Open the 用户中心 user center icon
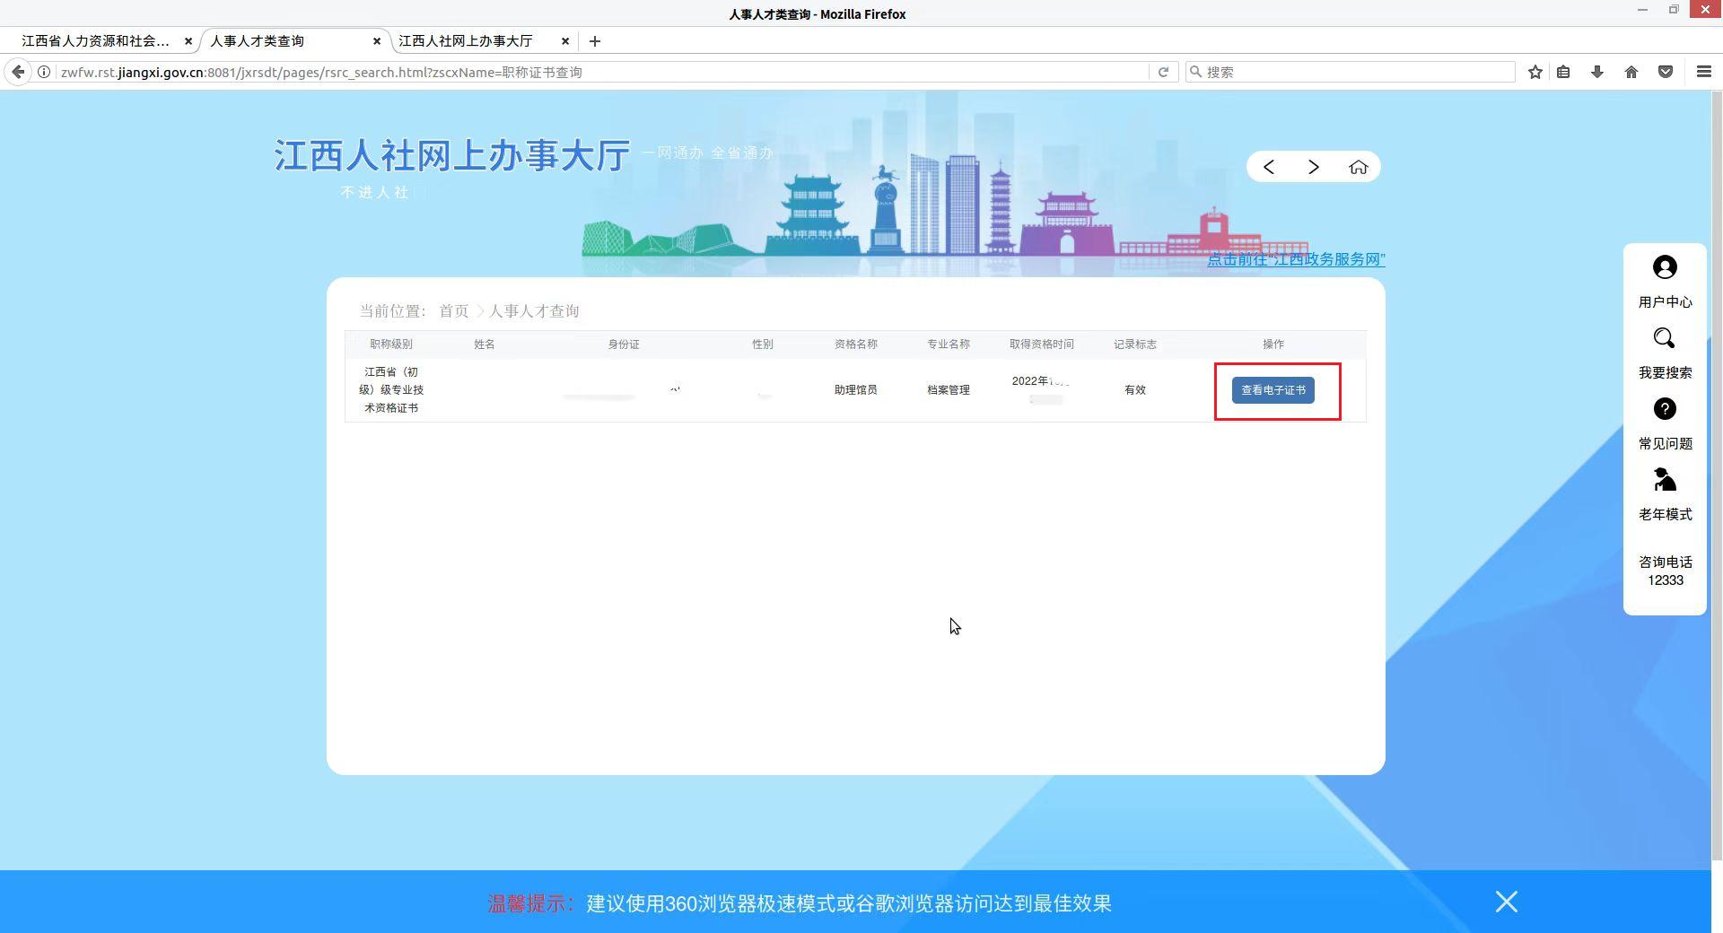Screen dimensions: 1723x933 [1664, 266]
